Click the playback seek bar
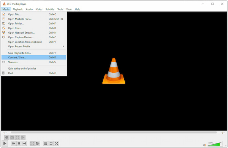Image resolution: width=228 pixels, height=148 pixels. [x=114, y=132]
